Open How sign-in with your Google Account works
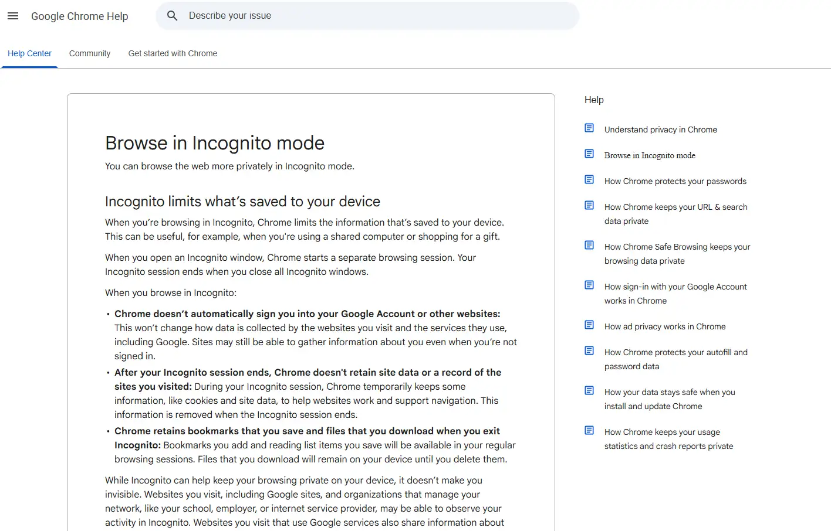Viewport: 831px width, 531px height. point(675,294)
